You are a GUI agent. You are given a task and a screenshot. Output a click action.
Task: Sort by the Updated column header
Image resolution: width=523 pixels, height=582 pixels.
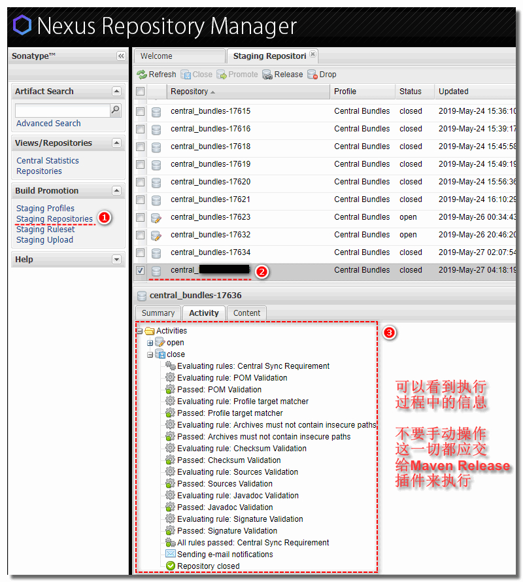click(x=476, y=92)
